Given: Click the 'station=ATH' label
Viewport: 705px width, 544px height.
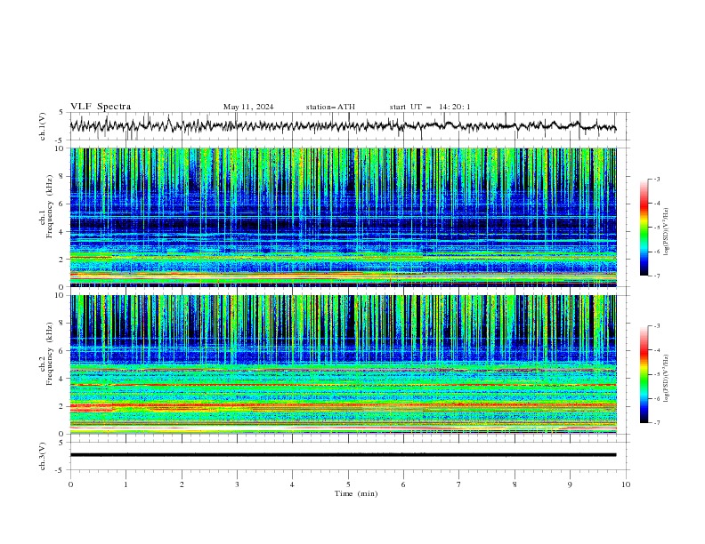Looking at the screenshot, I should point(330,107).
